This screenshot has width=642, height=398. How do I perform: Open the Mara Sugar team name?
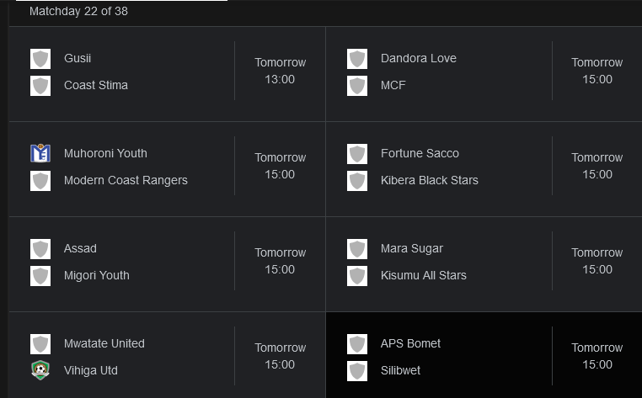click(x=411, y=248)
